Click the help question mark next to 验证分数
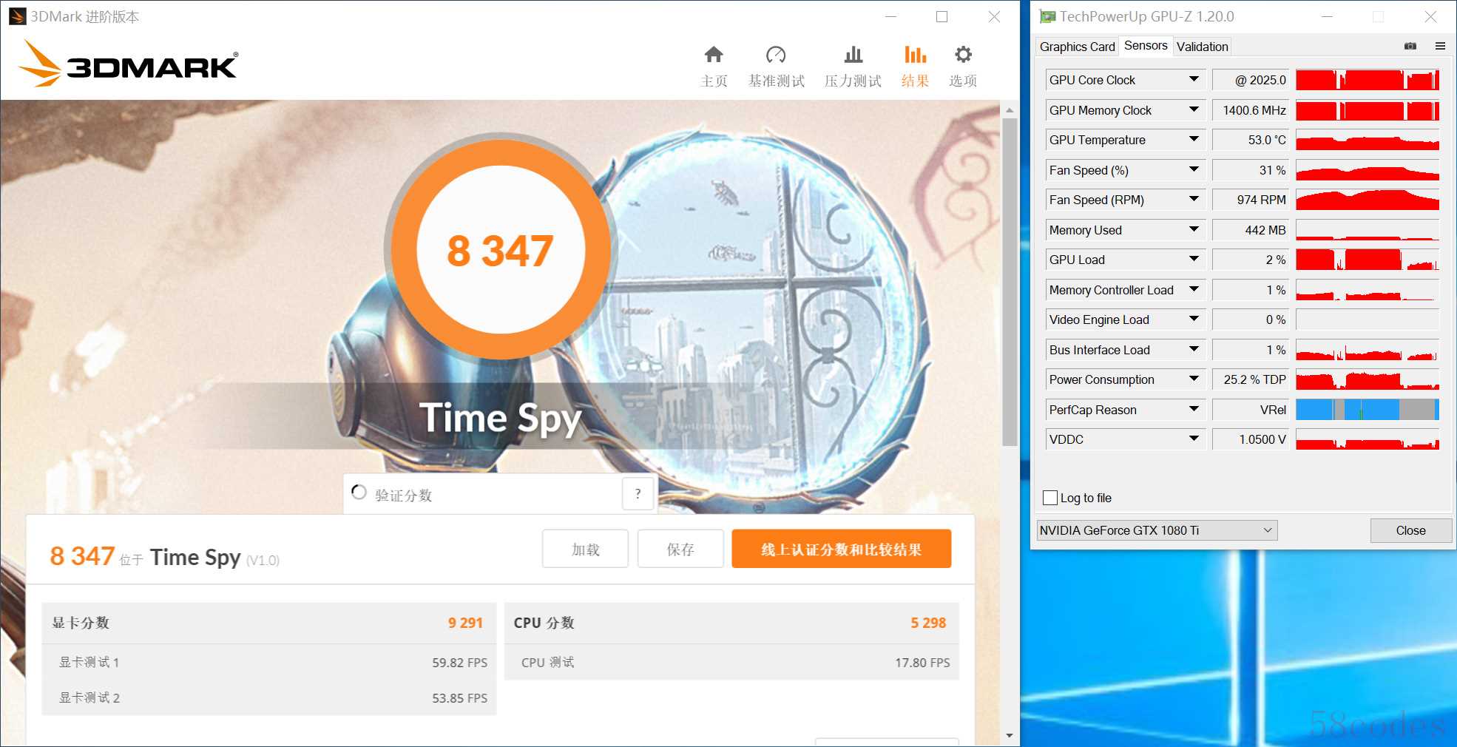1457x747 pixels. click(638, 493)
